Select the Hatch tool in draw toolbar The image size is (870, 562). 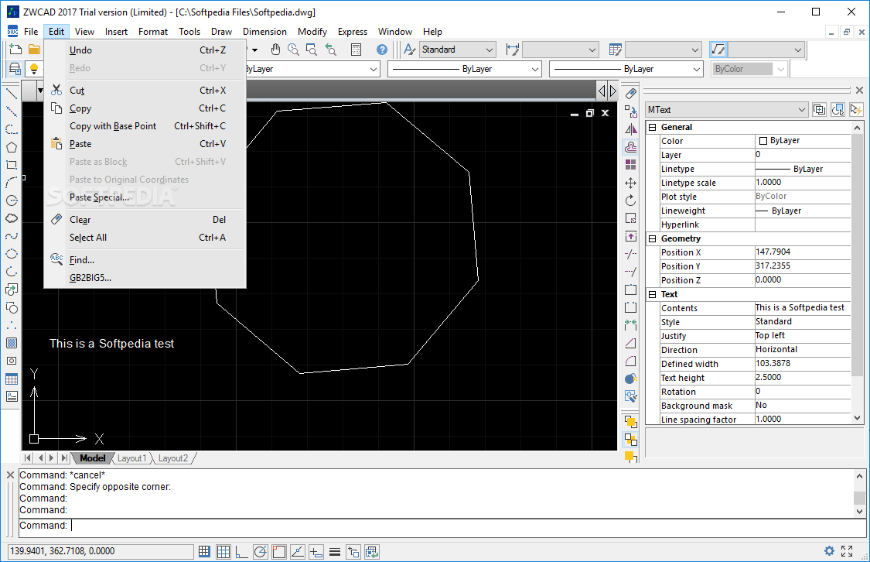[x=11, y=343]
